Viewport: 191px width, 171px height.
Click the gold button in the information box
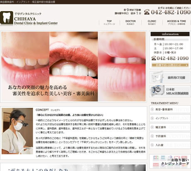point(170,65)
